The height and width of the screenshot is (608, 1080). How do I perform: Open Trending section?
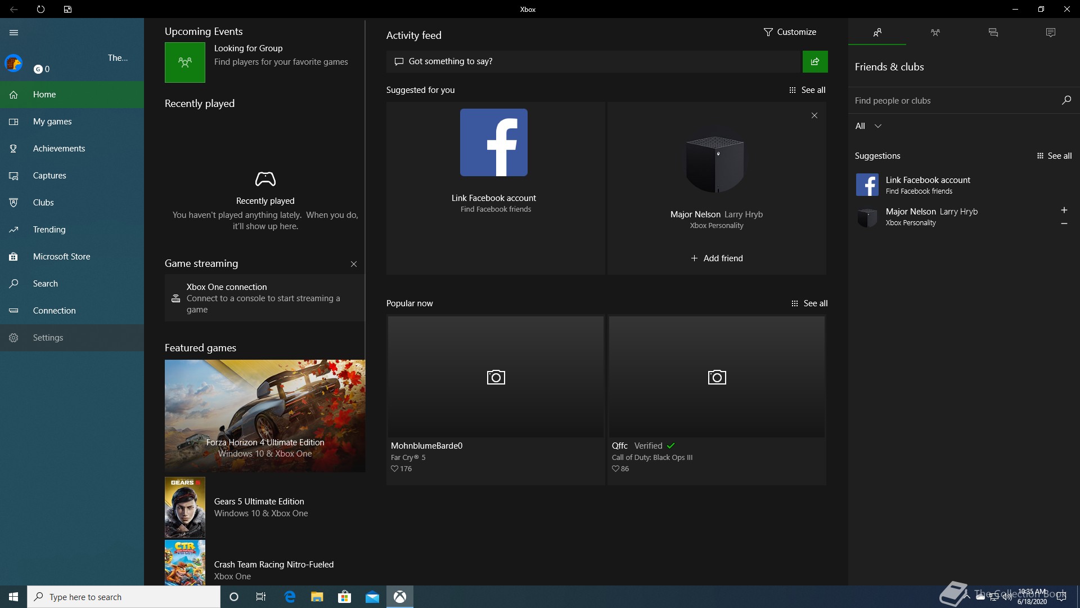click(x=72, y=230)
